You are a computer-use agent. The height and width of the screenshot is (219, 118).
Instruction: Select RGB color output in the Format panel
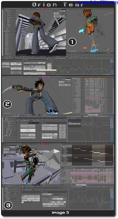[49, 138]
